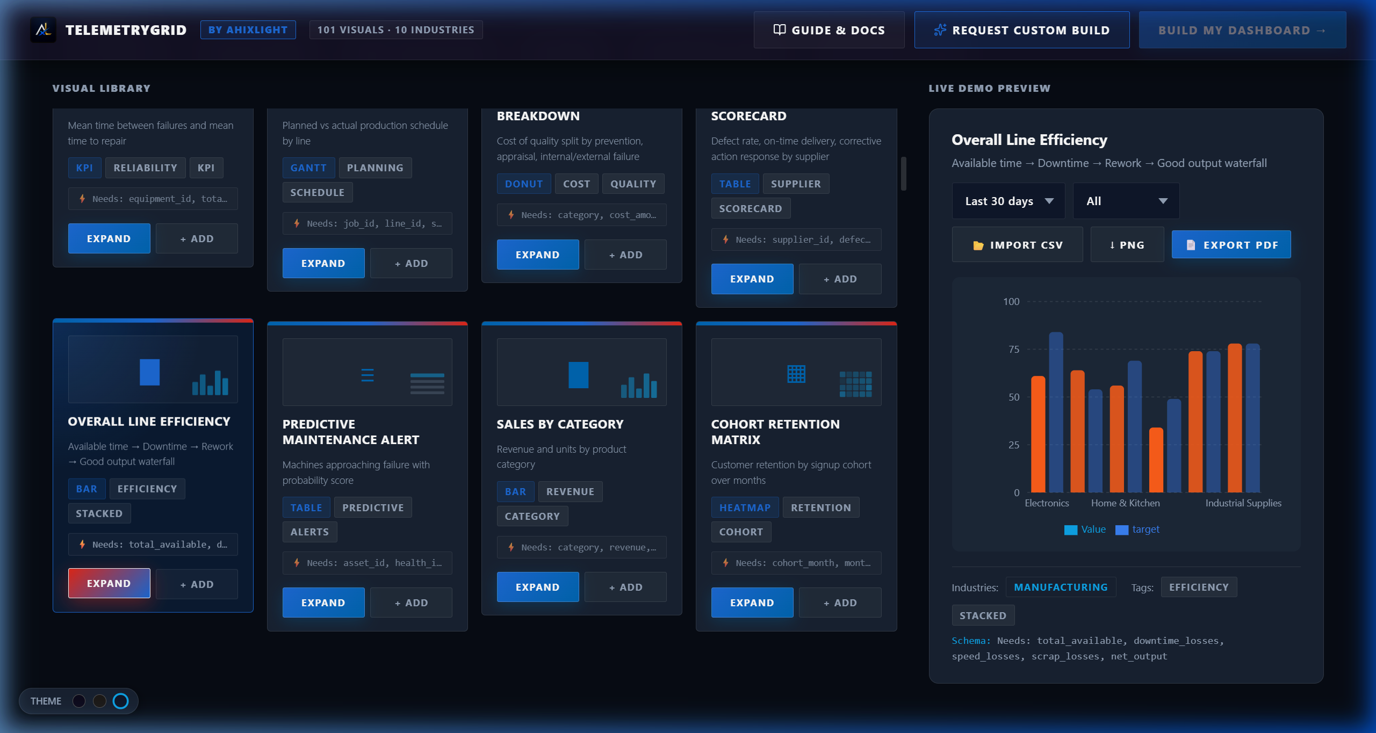This screenshot has width=1376, height=733.
Task: Filter by DONUT tag
Action: pyautogui.click(x=524, y=184)
